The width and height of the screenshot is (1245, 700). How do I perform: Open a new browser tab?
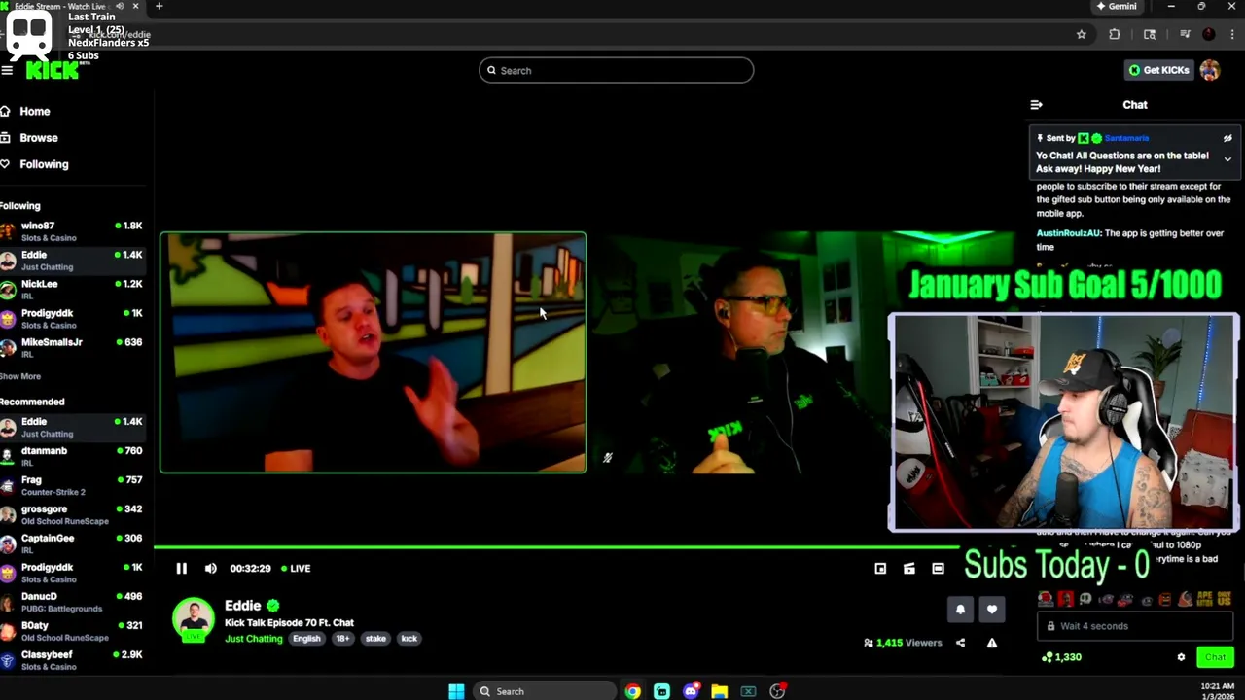click(x=159, y=6)
